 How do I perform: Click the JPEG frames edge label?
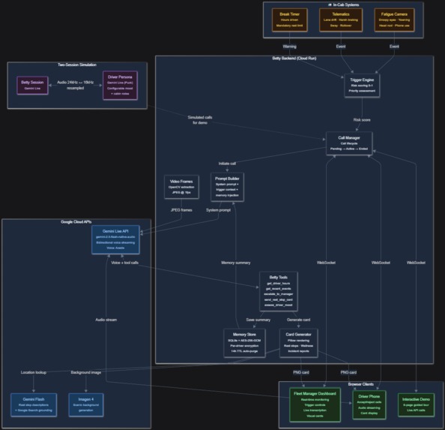(x=181, y=210)
